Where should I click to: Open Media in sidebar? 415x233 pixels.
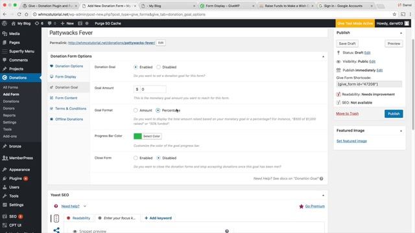[x=14, y=34]
